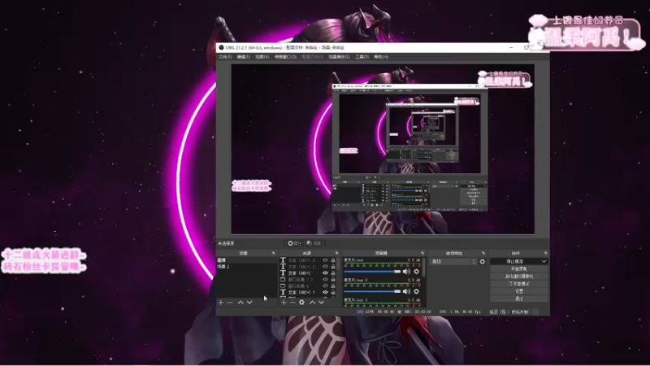
Task: Undock the 转场特效 transitions panel icon
Action: pyautogui.click(x=483, y=253)
